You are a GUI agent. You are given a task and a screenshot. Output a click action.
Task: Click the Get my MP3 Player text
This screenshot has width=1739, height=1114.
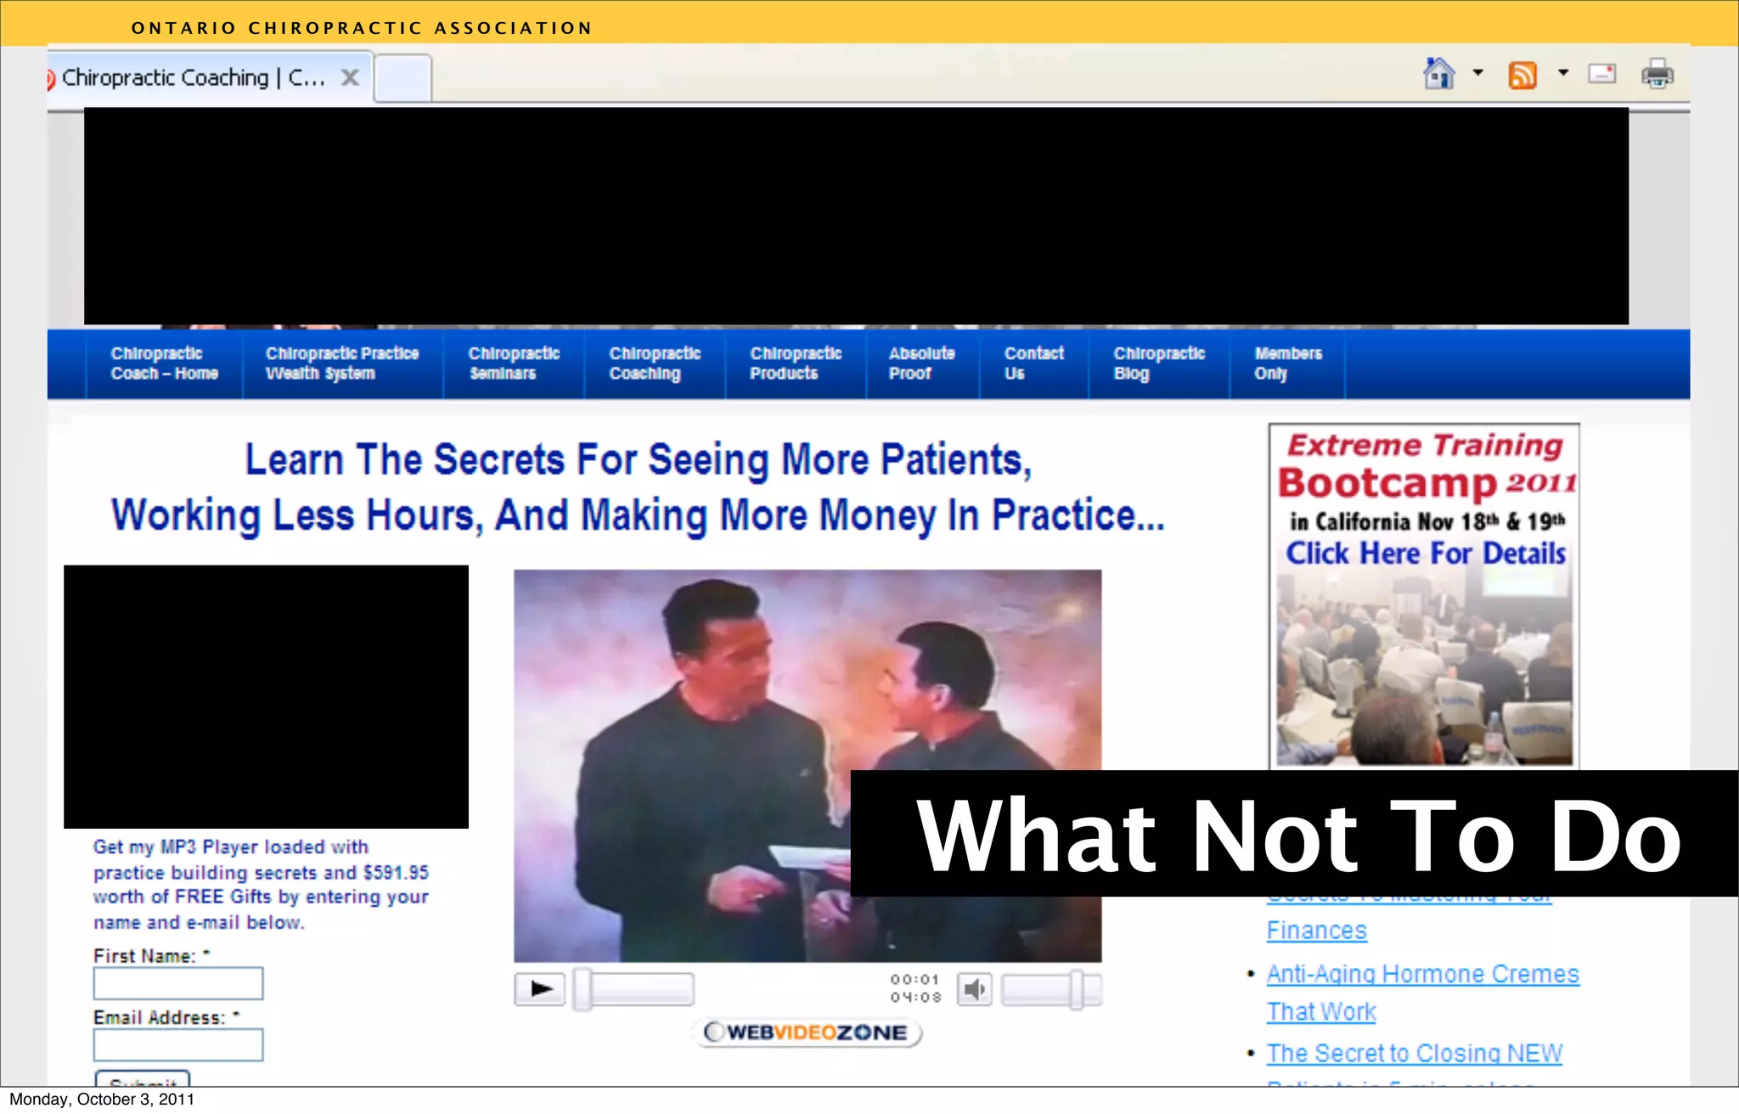(x=261, y=884)
